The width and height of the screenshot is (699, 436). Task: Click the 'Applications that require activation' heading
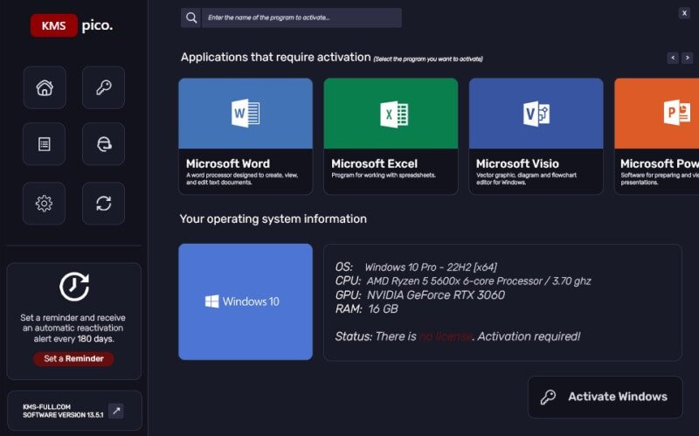pos(275,58)
